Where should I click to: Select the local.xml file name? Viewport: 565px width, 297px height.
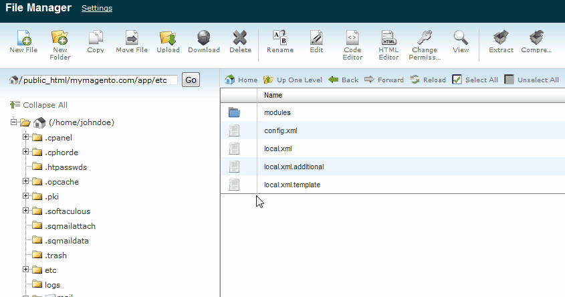coord(277,148)
